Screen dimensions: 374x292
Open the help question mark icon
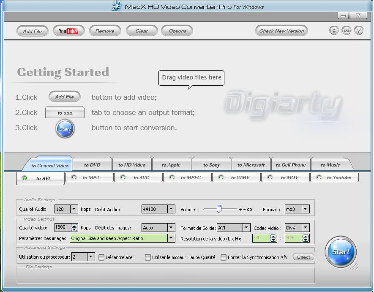click(x=358, y=31)
